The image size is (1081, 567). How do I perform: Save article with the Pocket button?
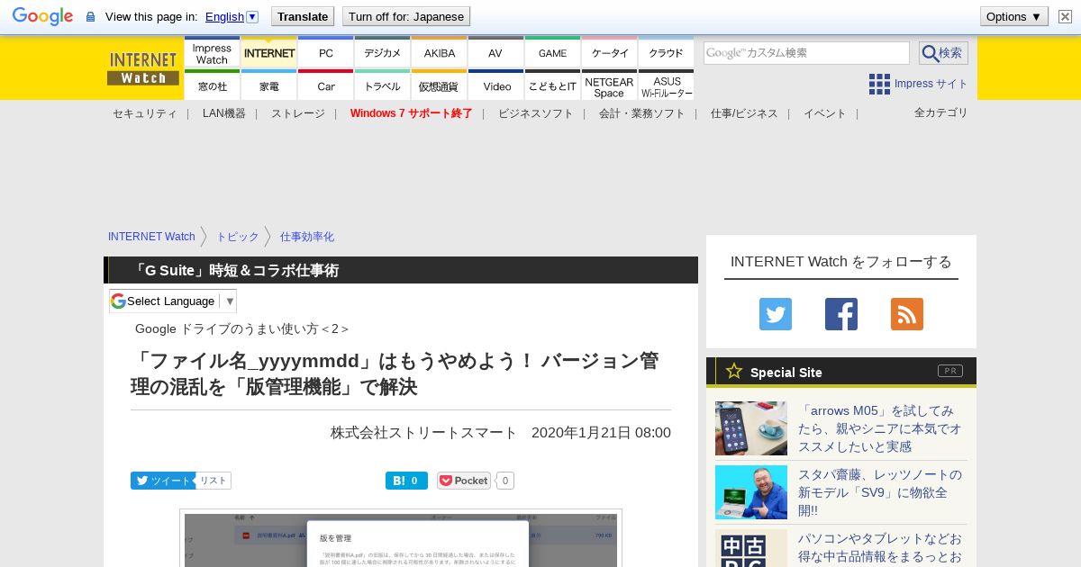(x=464, y=481)
